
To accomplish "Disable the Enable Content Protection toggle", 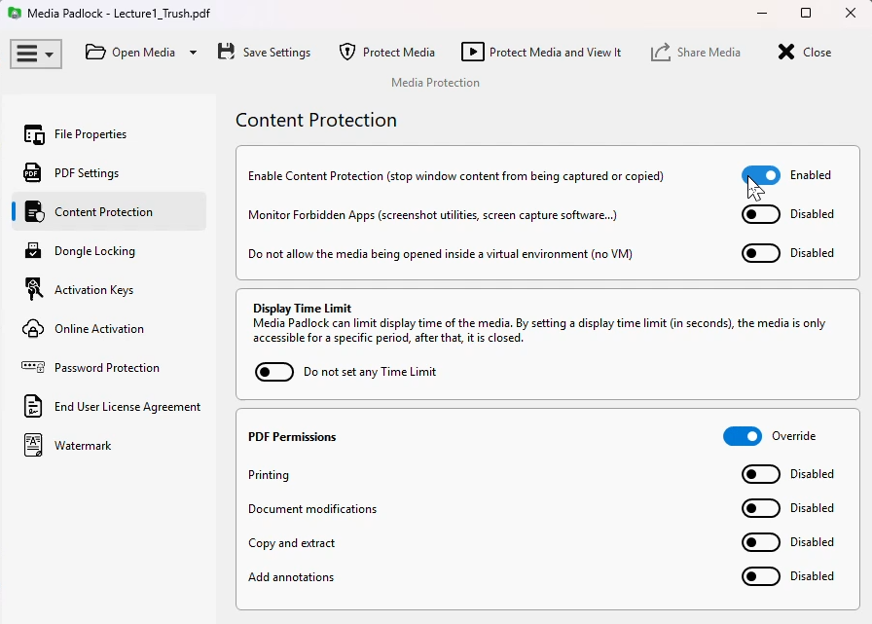I will [761, 175].
